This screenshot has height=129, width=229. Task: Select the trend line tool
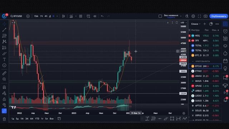point(4,30)
